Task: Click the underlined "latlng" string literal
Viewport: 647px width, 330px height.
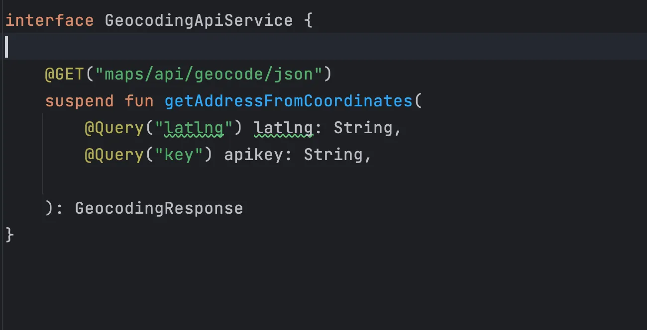Action: [194, 128]
